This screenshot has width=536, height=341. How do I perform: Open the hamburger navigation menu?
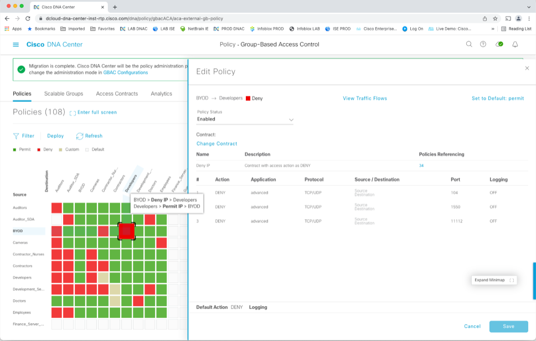coord(16,44)
